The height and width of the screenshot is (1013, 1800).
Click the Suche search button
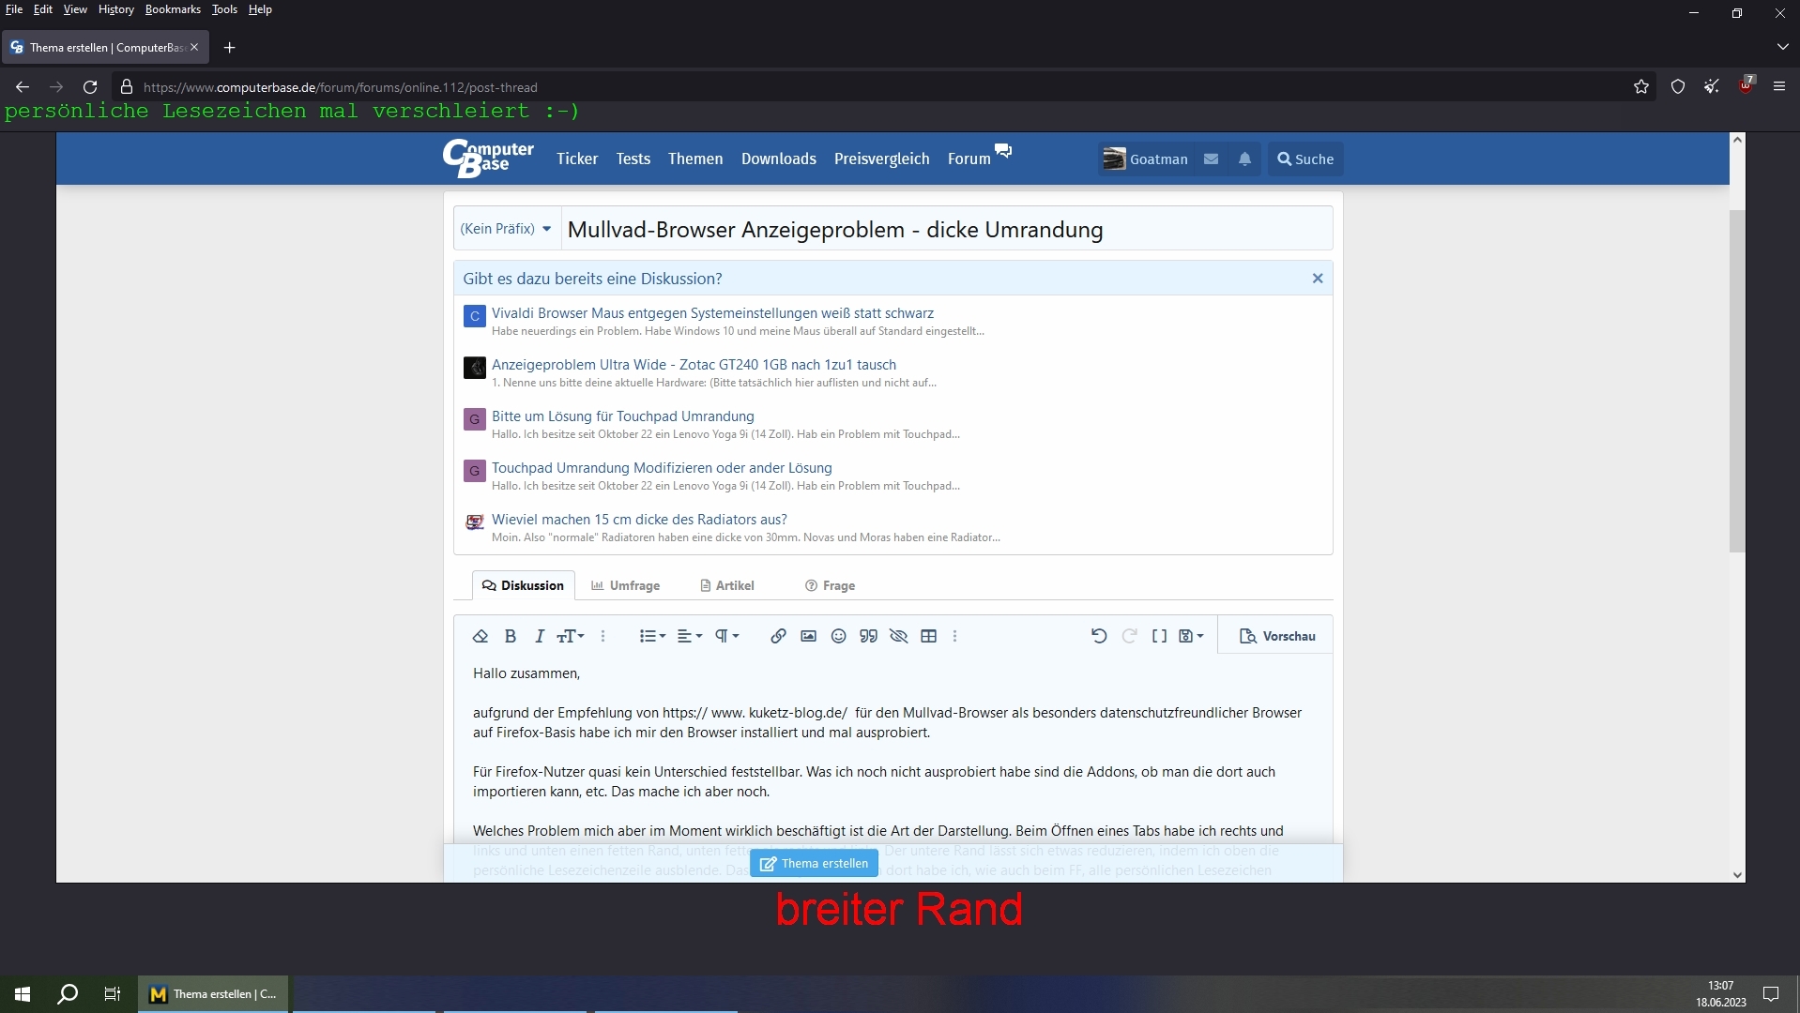tap(1305, 159)
